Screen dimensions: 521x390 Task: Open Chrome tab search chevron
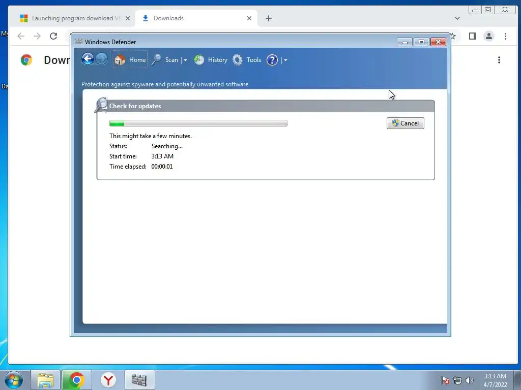[457, 18]
